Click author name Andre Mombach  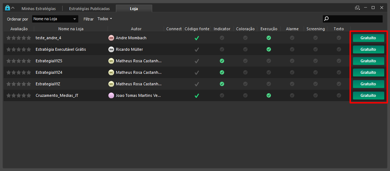(131, 38)
